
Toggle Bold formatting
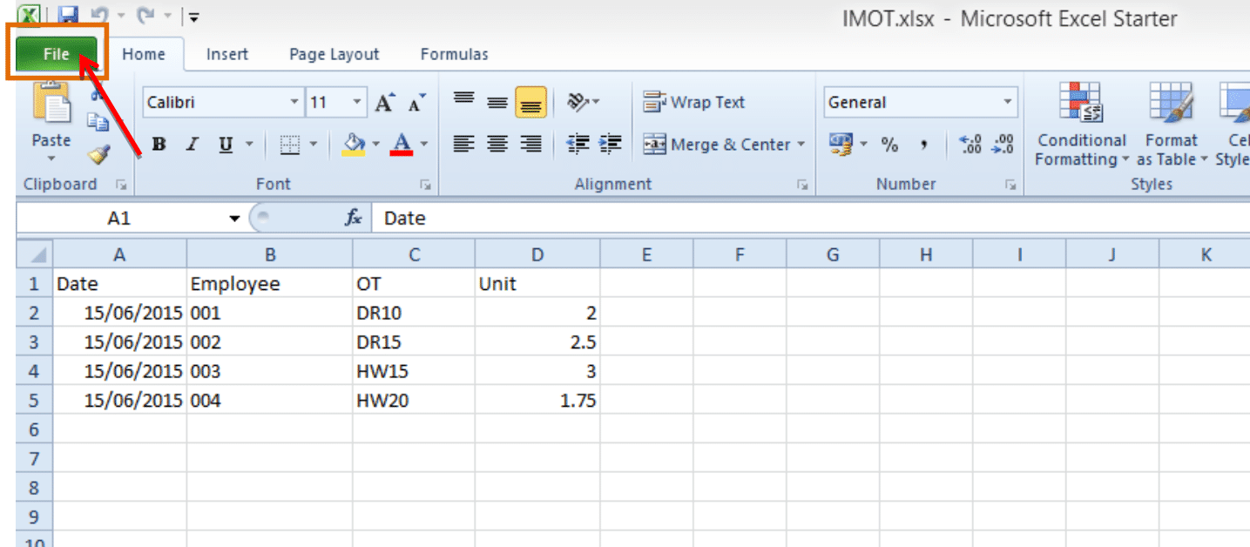click(x=159, y=145)
